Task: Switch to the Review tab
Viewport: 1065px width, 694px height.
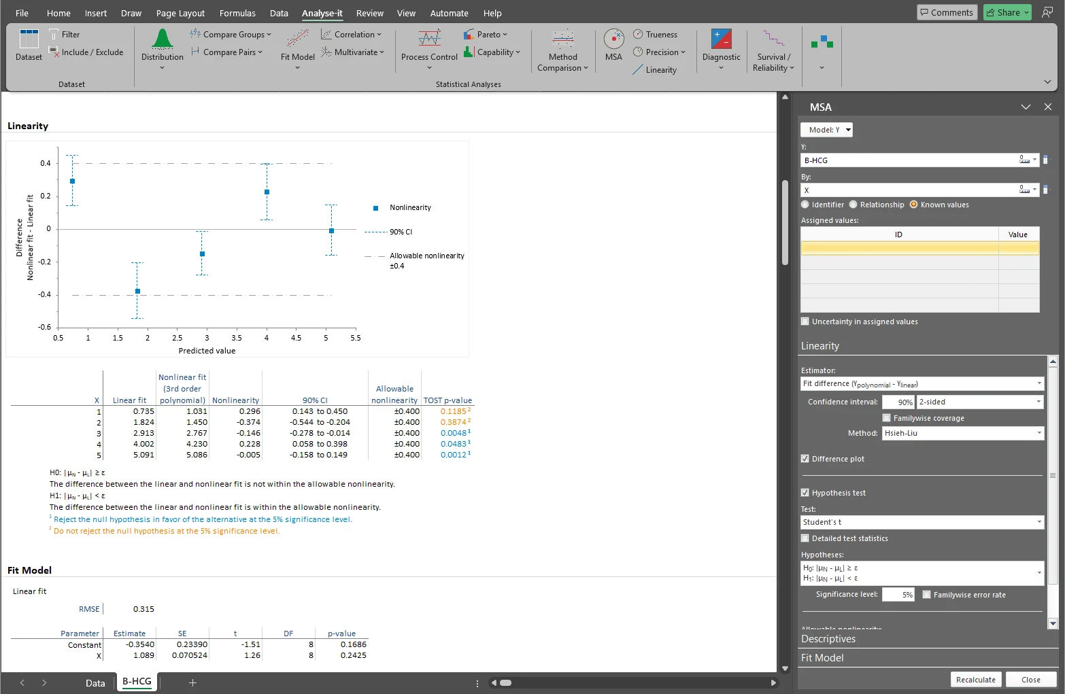Action: 369,13
